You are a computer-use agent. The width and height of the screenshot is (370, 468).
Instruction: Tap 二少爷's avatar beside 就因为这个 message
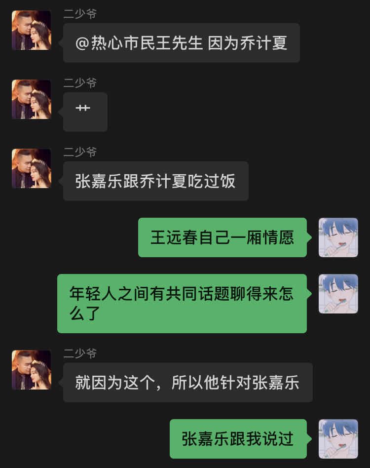pos(31,370)
